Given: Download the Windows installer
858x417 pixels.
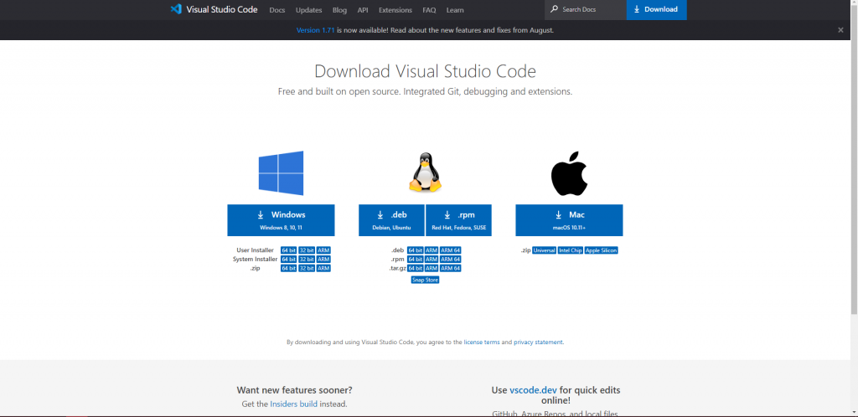Looking at the screenshot, I should pyautogui.click(x=281, y=220).
